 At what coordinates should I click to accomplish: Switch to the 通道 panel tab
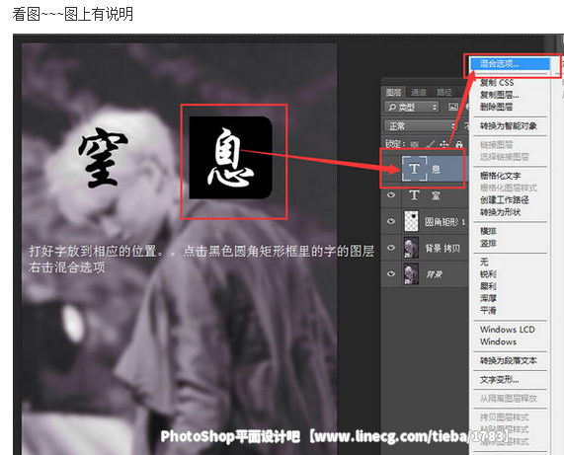coord(419,93)
